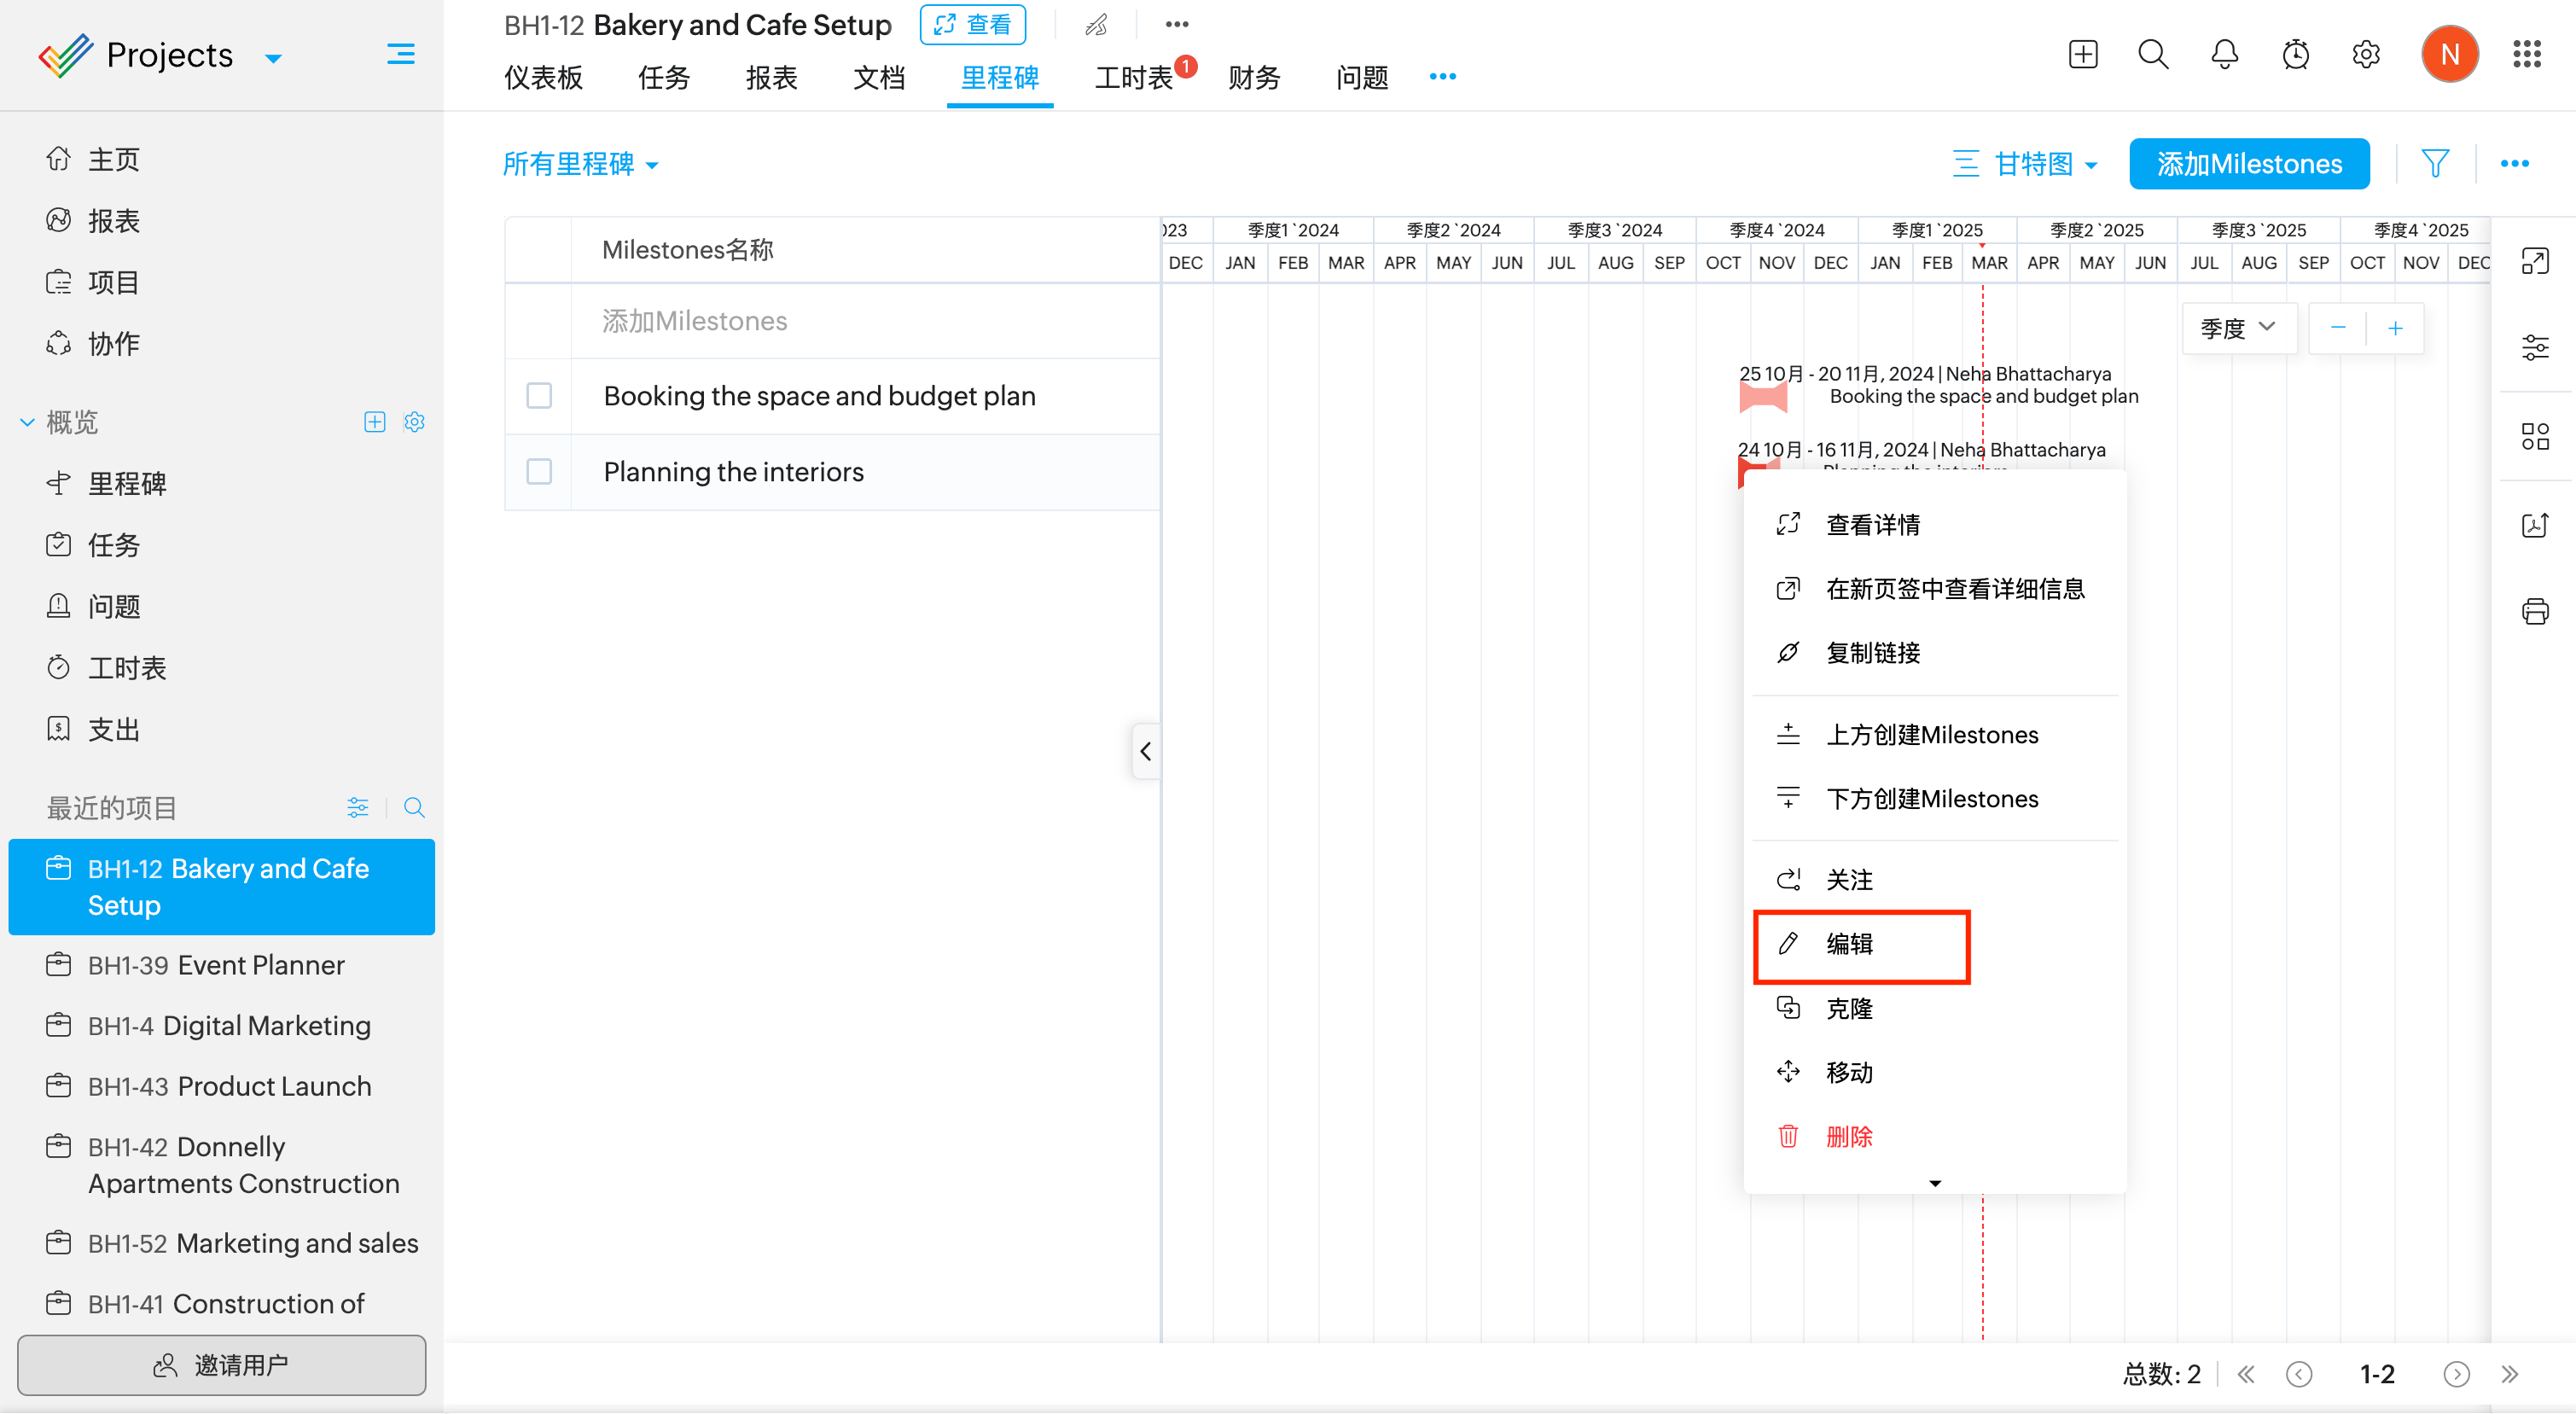Click the fullscreen expand icon in Gantt

2534,262
